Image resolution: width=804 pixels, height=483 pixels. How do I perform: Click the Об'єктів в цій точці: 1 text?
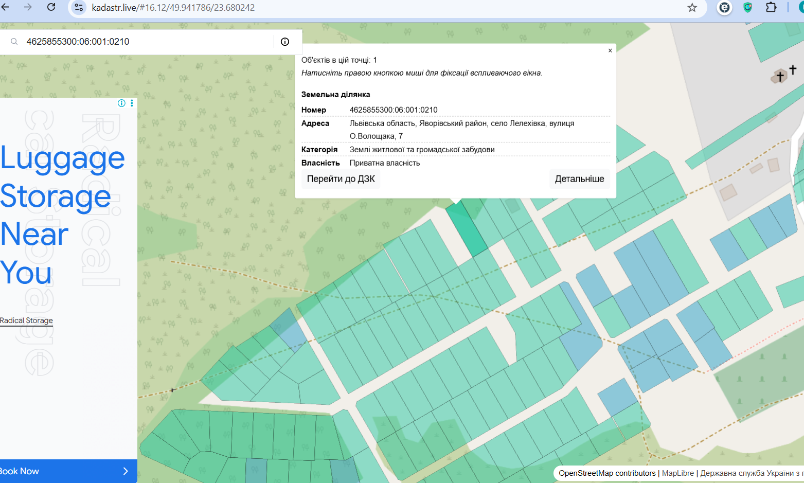click(x=339, y=60)
